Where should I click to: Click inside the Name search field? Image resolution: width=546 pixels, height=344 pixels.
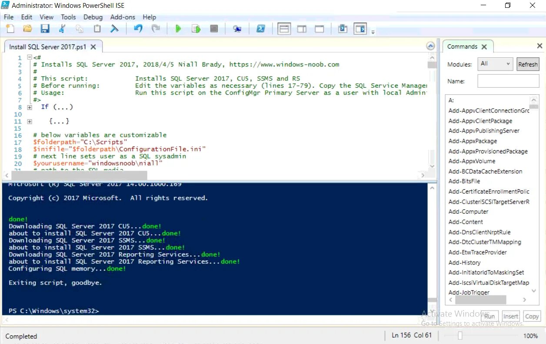(x=508, y=81)
